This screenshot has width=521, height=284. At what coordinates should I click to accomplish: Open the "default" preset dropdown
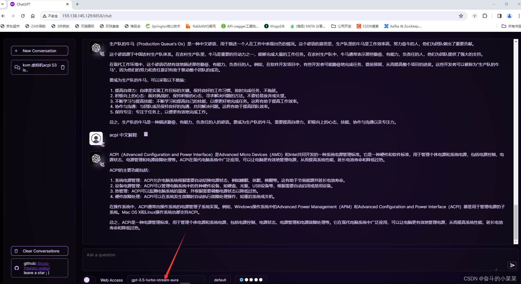pyautogui.click(x=220, y=280)
